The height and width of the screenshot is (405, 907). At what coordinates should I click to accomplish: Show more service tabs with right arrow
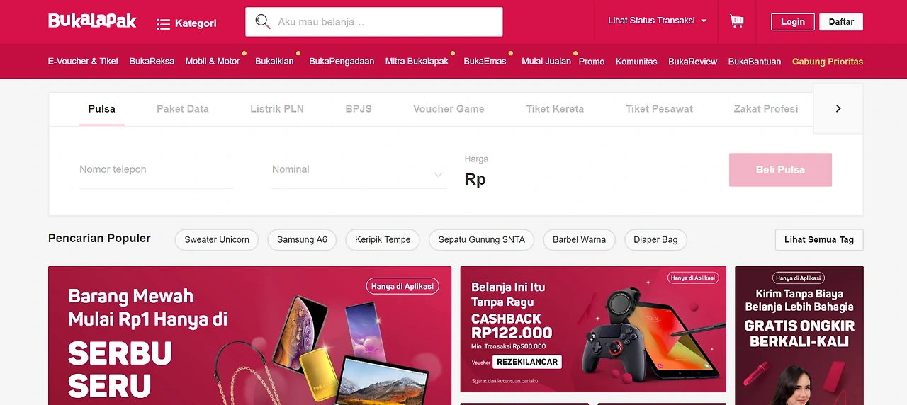pos(838,108)
